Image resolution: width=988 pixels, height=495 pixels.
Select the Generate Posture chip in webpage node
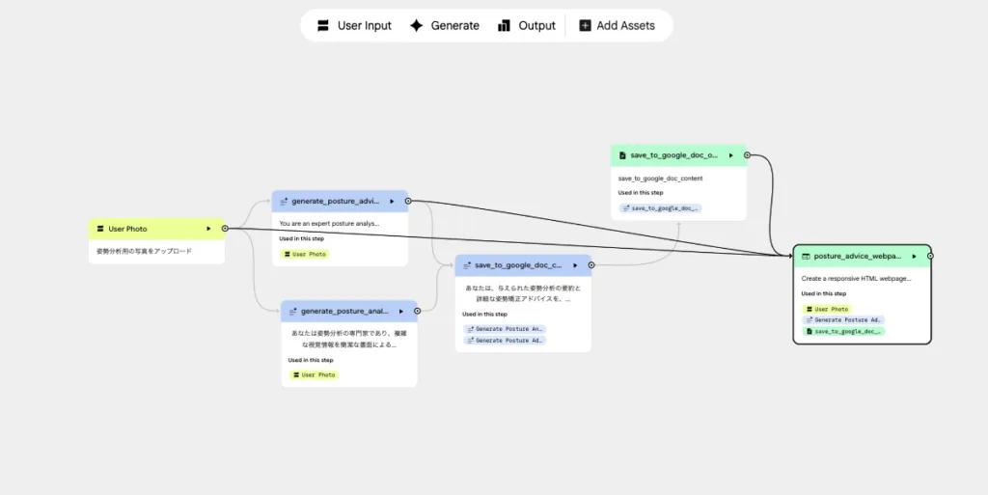pos(844,319)
